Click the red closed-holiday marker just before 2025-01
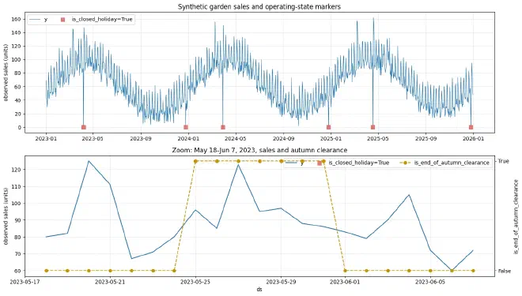Viewport: 522px width, 296px height. (x=328, y=127)
